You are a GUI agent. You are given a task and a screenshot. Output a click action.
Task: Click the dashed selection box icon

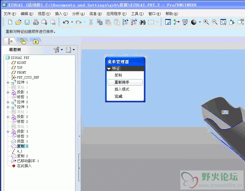click(151, 22)
